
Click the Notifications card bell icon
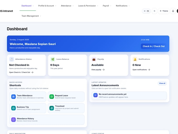click(x=135, y=59)
